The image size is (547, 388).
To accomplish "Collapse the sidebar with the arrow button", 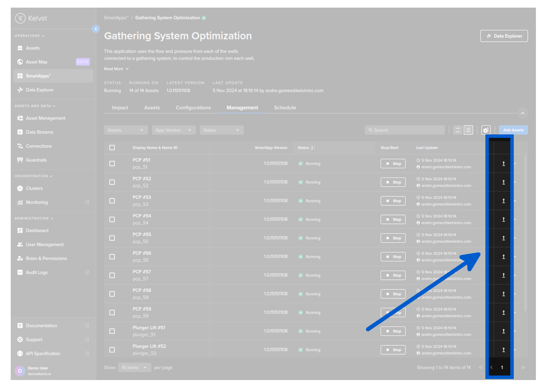I will pyautogui.click(x=96, y=29).
